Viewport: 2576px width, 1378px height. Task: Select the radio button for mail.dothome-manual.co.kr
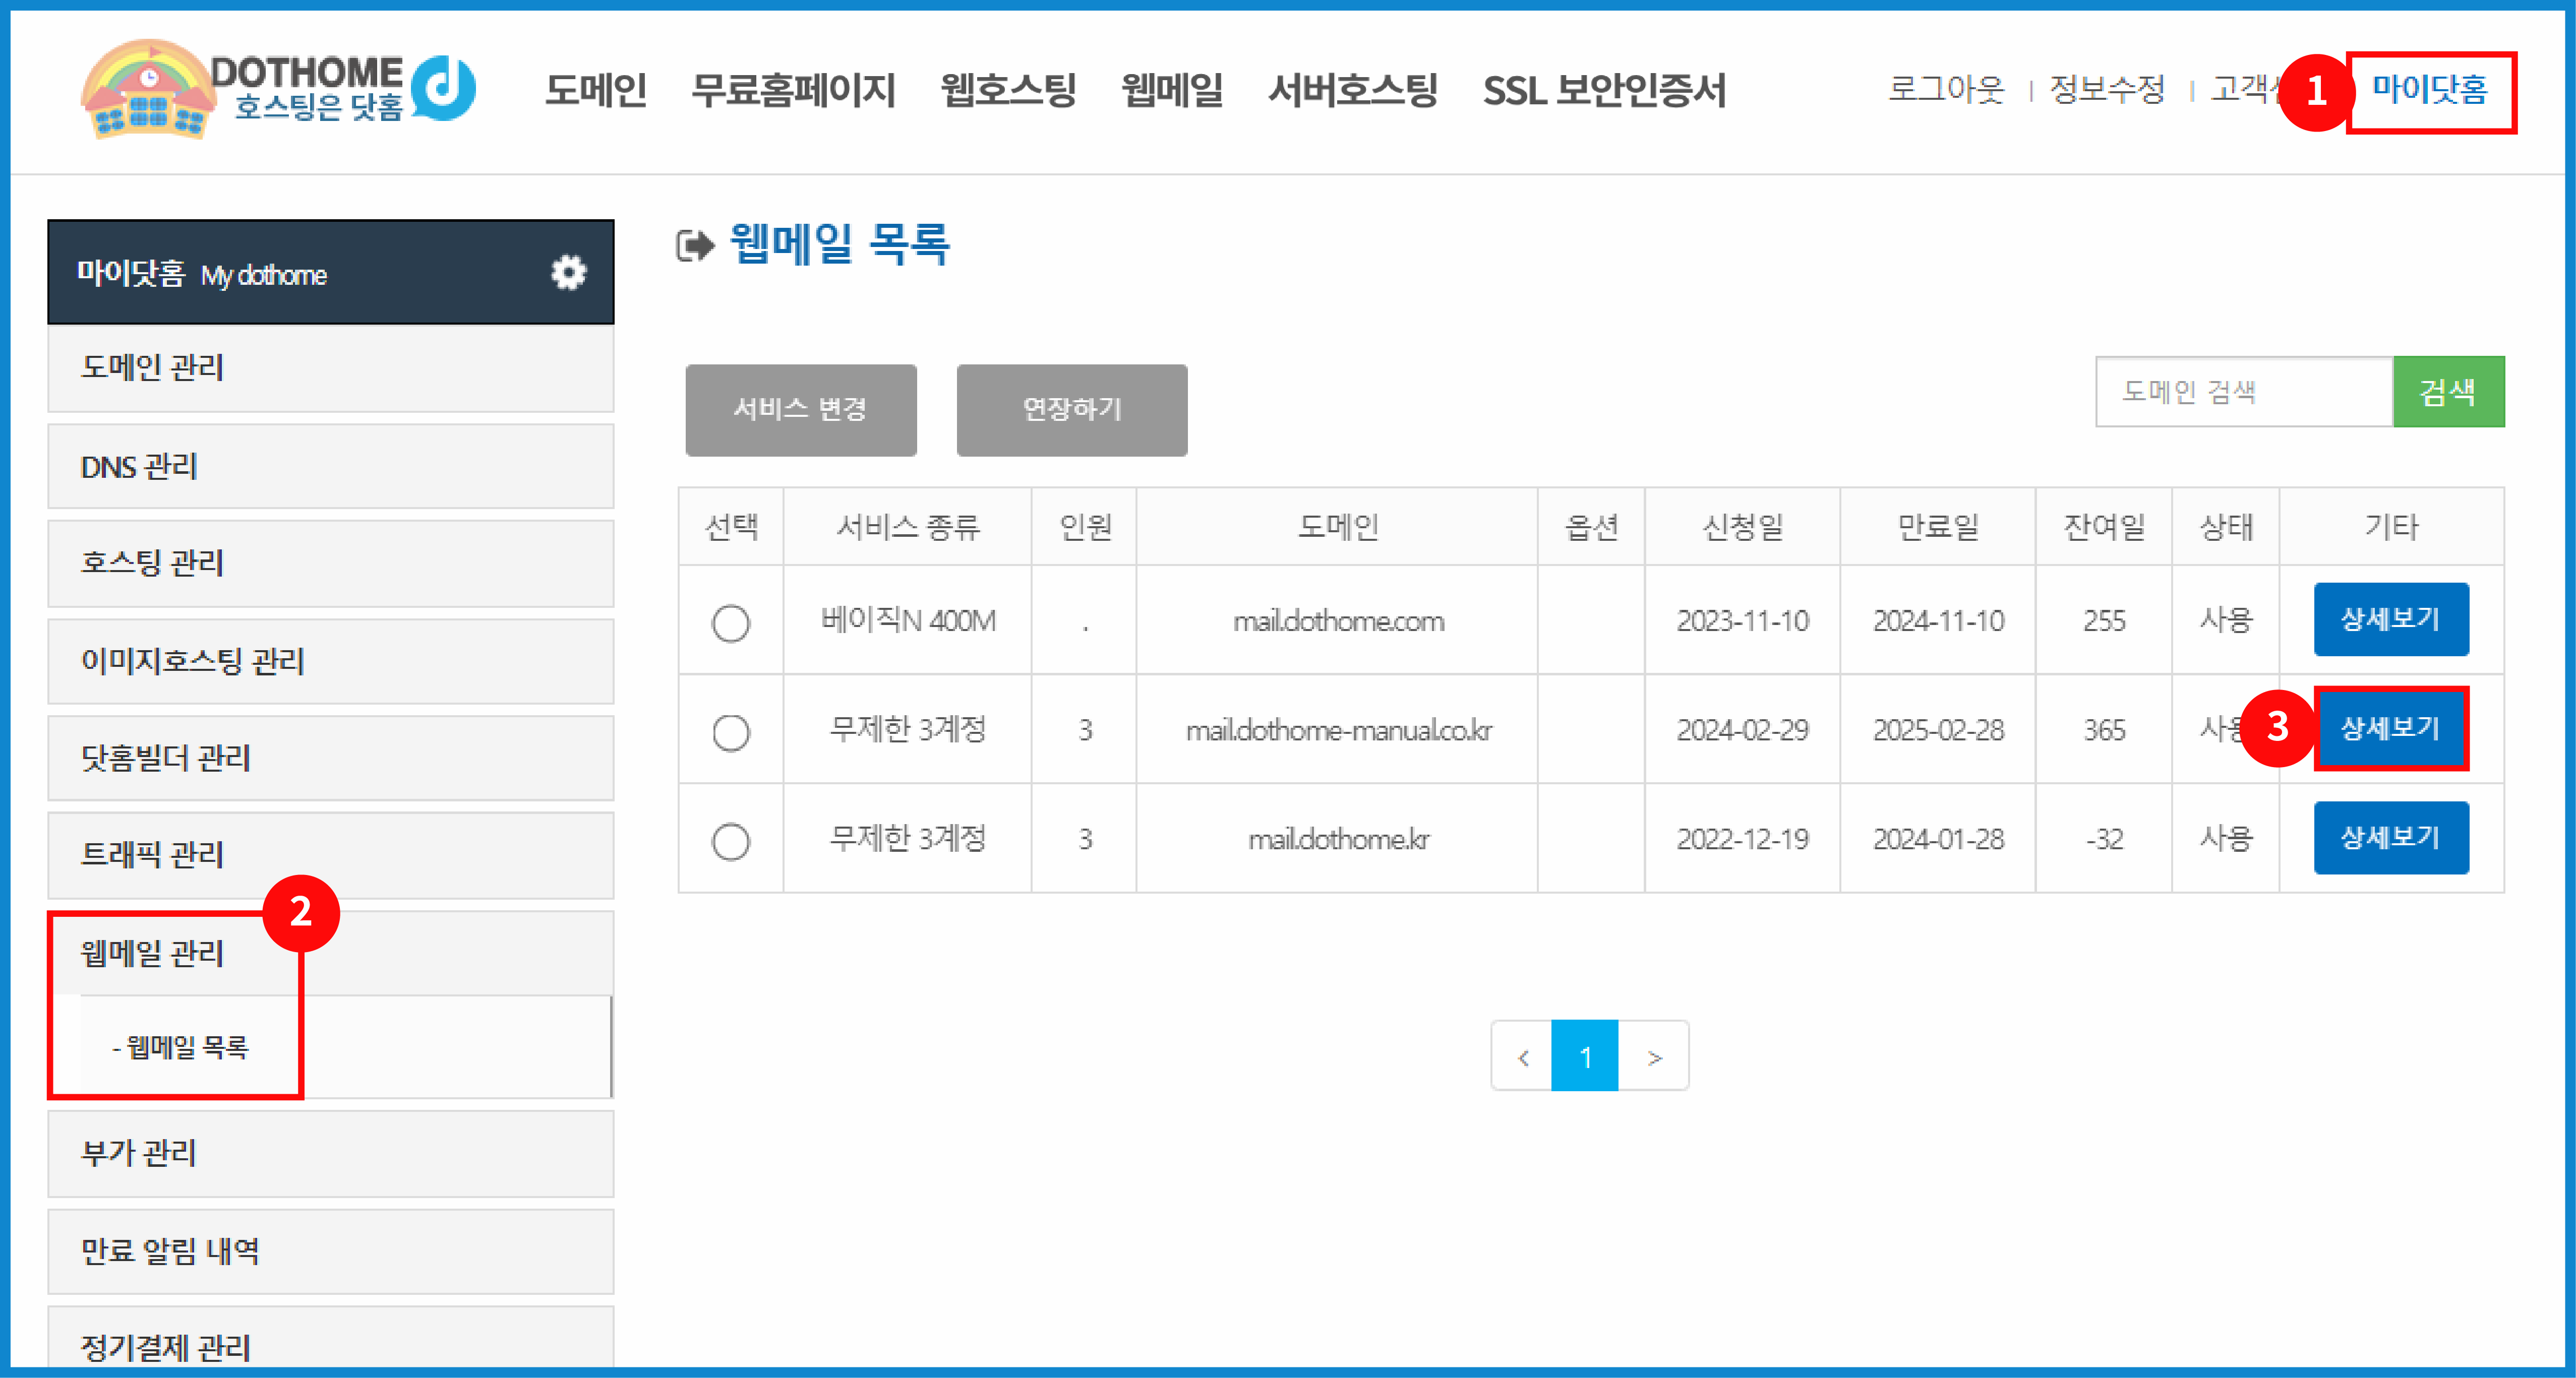pyautogui.click(x=731, y=730)
